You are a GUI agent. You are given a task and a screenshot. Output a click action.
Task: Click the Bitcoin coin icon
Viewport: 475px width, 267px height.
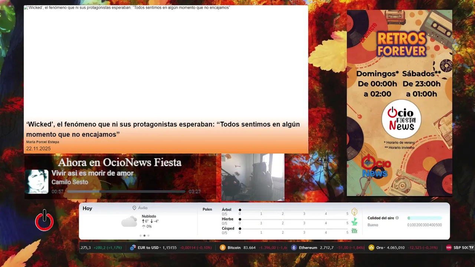coord(223,248)
